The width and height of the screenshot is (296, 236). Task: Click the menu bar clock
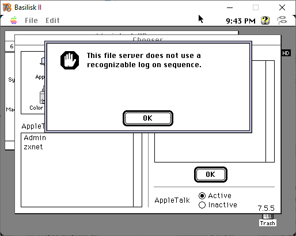tap(241, 21)
